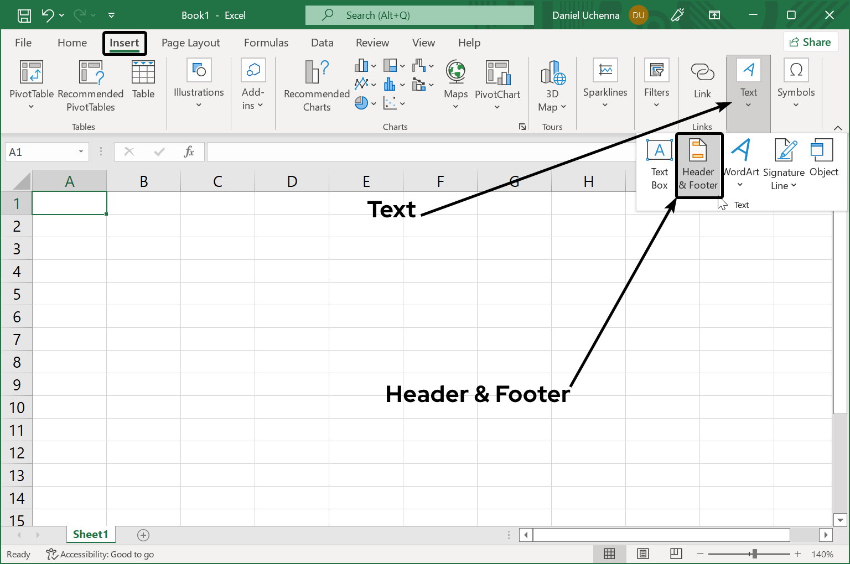Open the PivotTable tool

32,84
